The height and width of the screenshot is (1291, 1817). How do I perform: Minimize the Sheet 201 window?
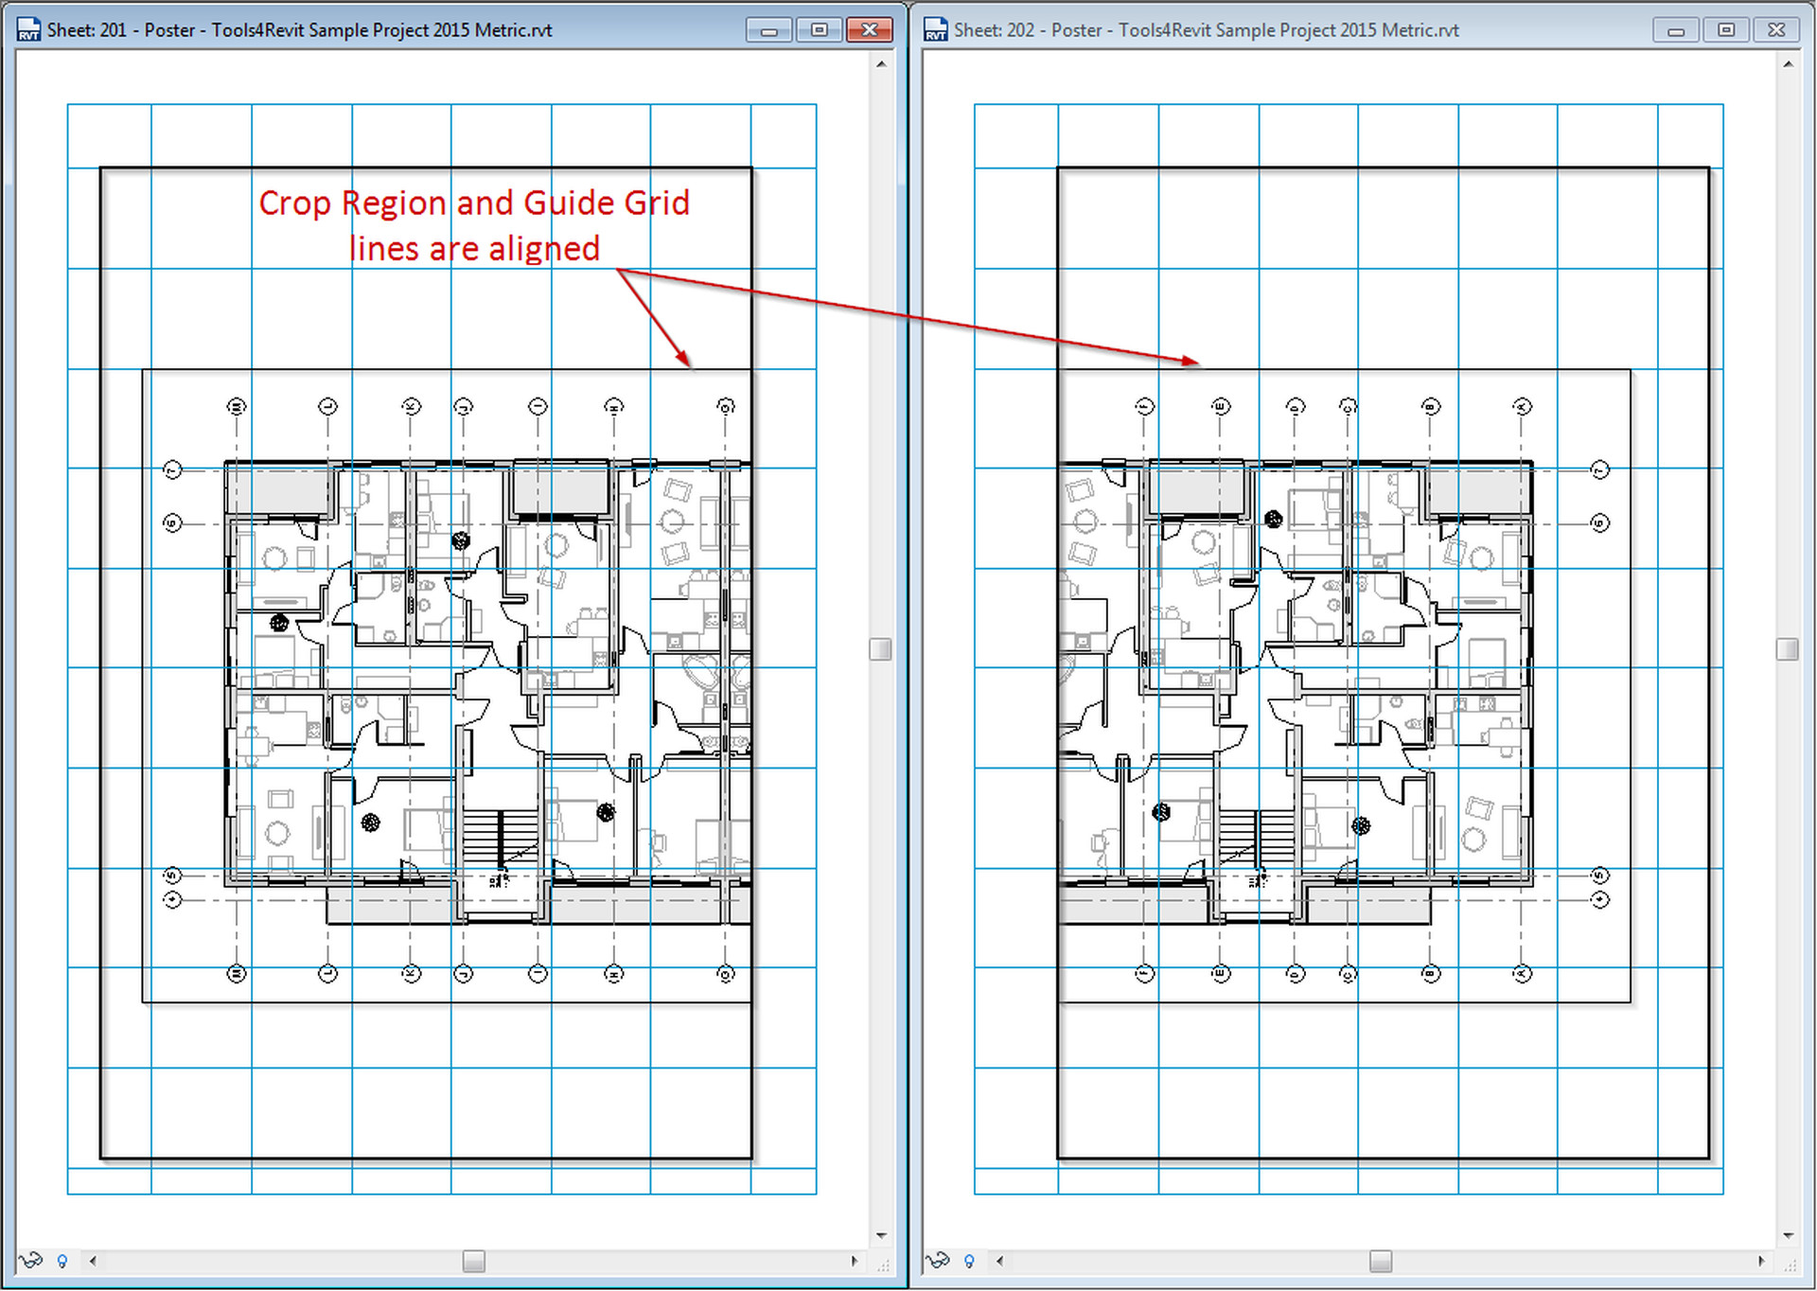pyautogui.click(x=768, y=29)
